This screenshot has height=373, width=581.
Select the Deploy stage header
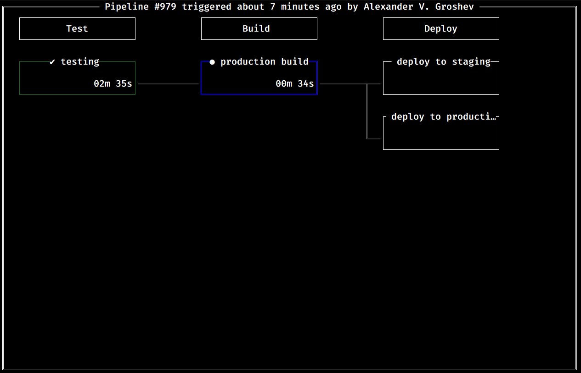pyautogui.click(x=441, y=28)
